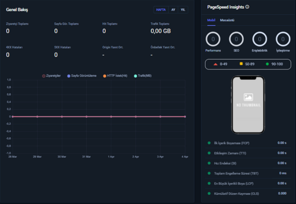Switch overview range to AY
The height and width of the screenshot is (204, 296).
pos(173,10)
